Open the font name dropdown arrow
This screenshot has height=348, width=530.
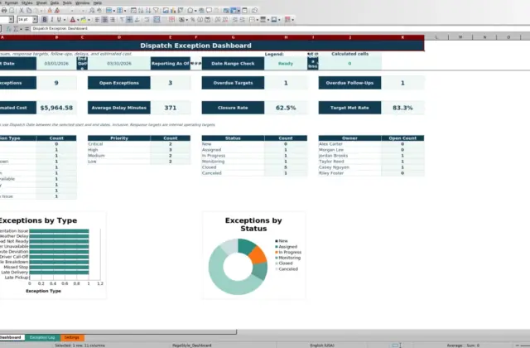coord(11,20)
